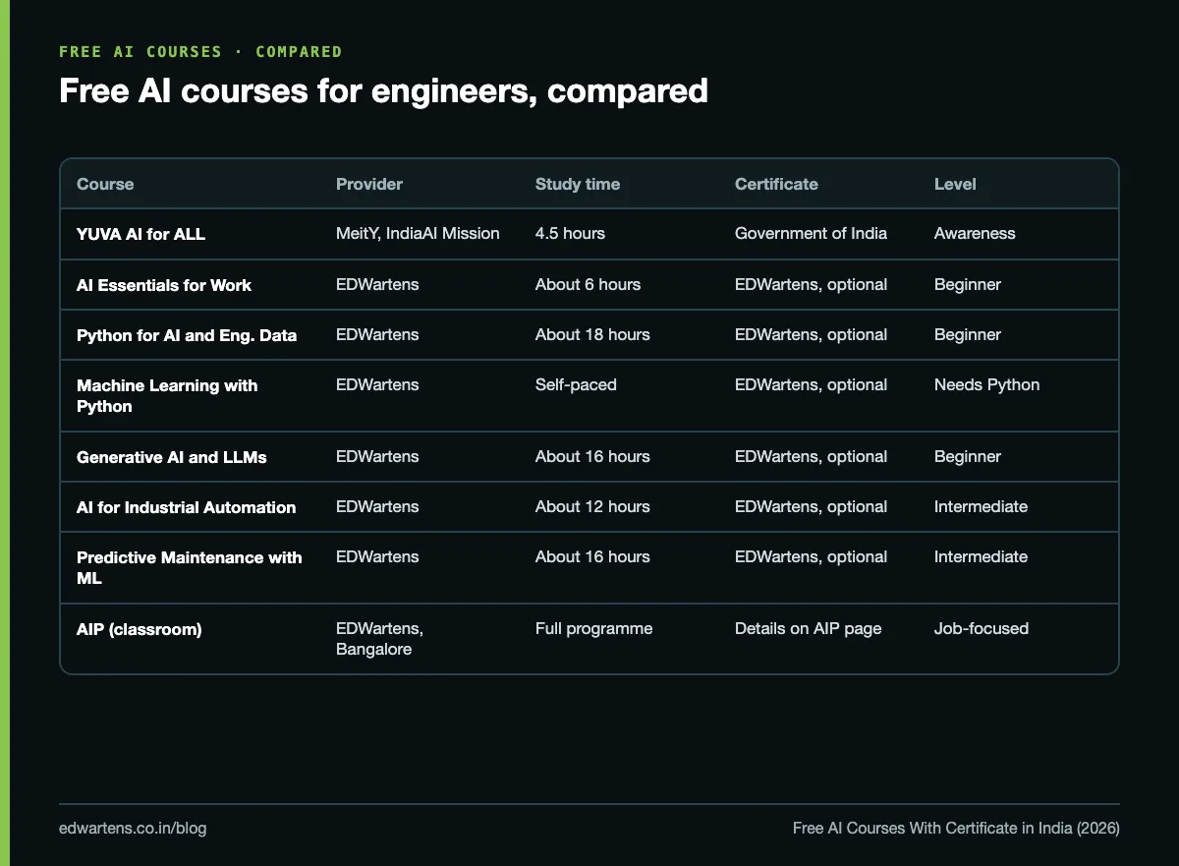Click 'MeitY, IndiaAI Mission' provider cell
Screen dimensions: 1179x866
tap(418, 233)
